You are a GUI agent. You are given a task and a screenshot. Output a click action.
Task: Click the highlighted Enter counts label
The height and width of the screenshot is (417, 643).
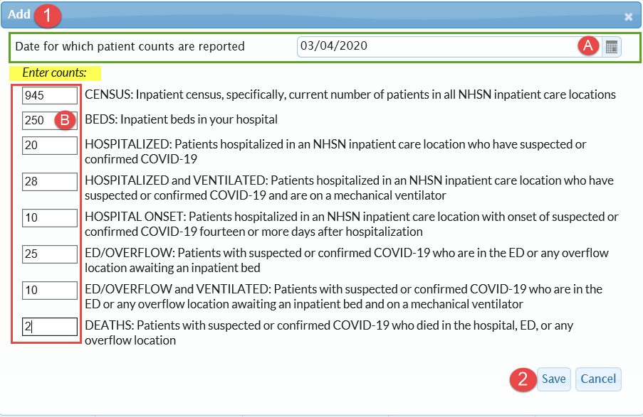55,73
